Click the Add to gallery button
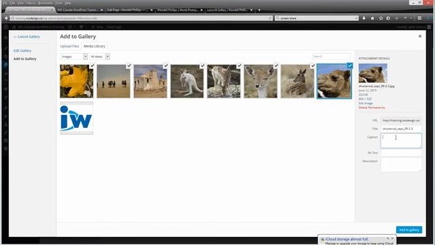 [x=409, y=230]
